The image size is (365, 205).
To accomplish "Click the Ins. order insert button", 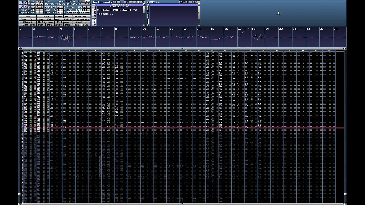I will (40, 2).
